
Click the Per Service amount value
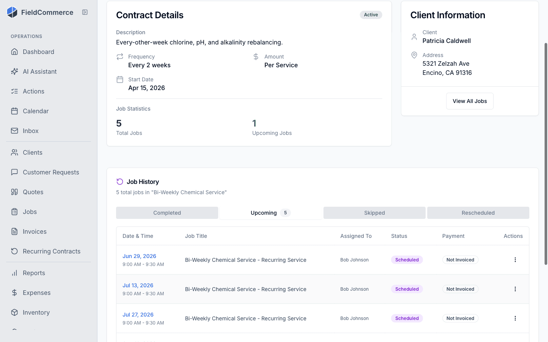coord(281,65)
